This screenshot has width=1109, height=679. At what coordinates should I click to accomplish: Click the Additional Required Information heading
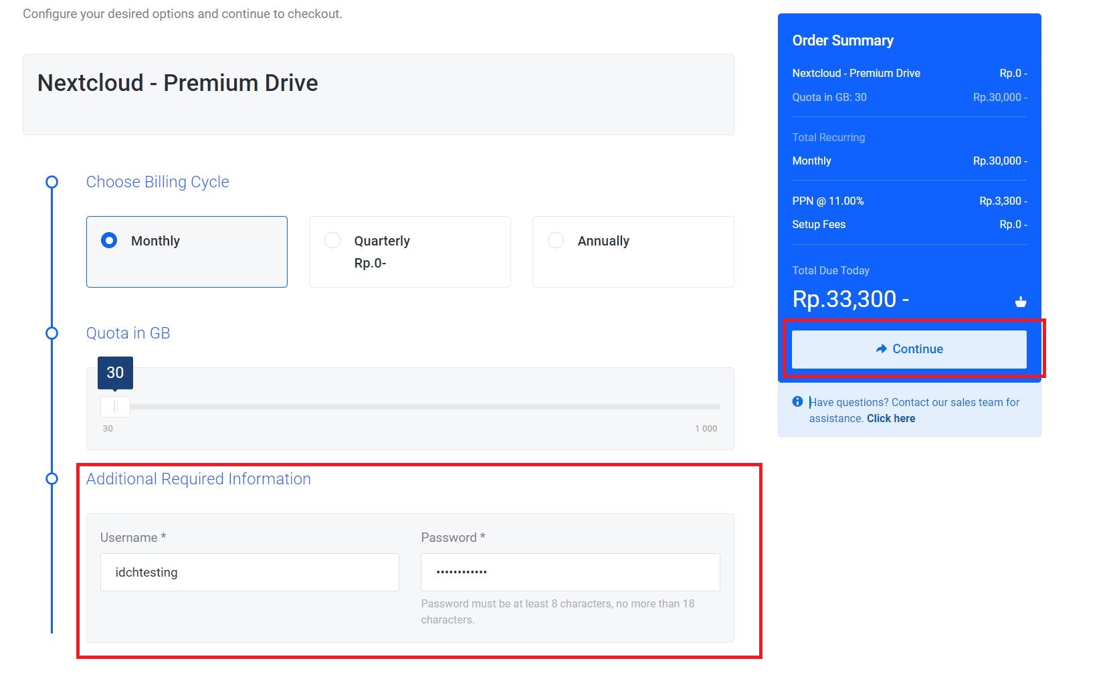click(x=198, y=478)
